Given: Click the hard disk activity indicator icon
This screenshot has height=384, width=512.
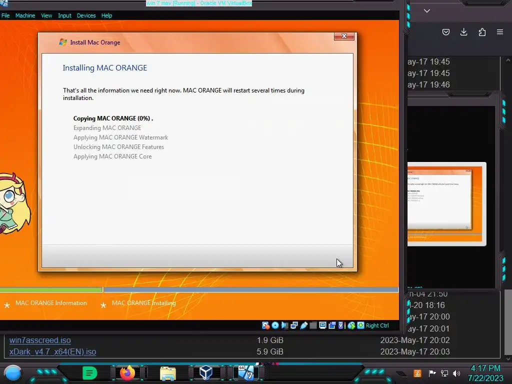Looking at the screenshot, I should point(265,325).
